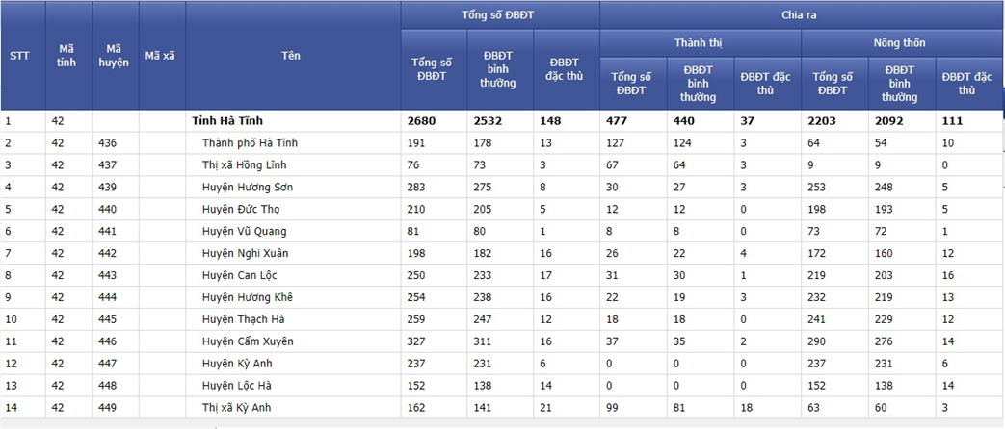1005x429 pixels.
Task: Click district code 446 cell
Action: tap(116, 341)
